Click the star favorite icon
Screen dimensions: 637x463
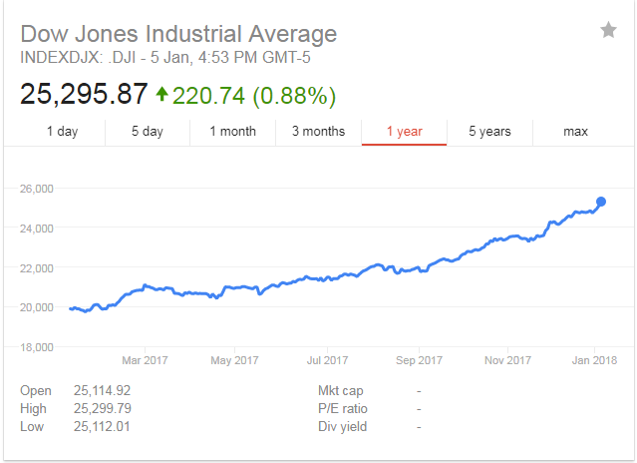(608, 31)
